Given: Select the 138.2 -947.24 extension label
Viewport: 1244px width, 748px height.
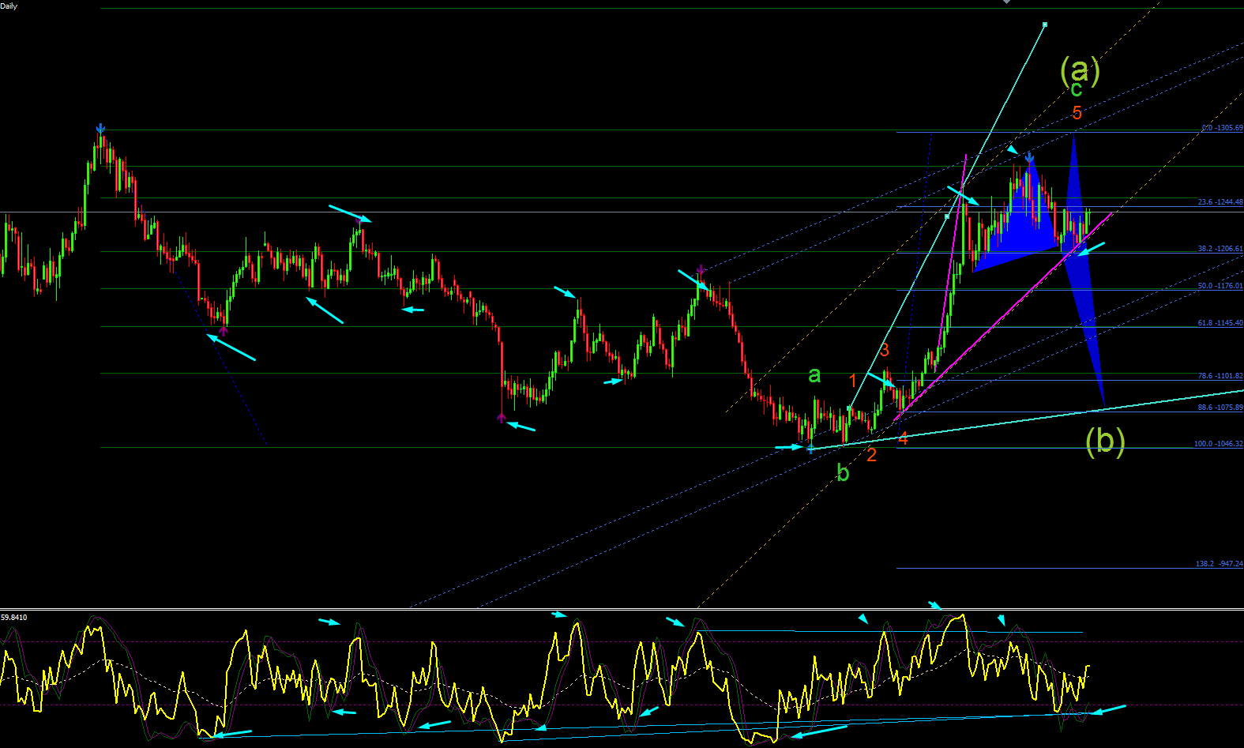Looking at the screenshot, I should click(1219, 564).
